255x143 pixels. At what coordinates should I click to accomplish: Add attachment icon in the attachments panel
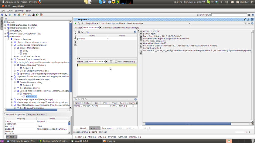point(76,99)
